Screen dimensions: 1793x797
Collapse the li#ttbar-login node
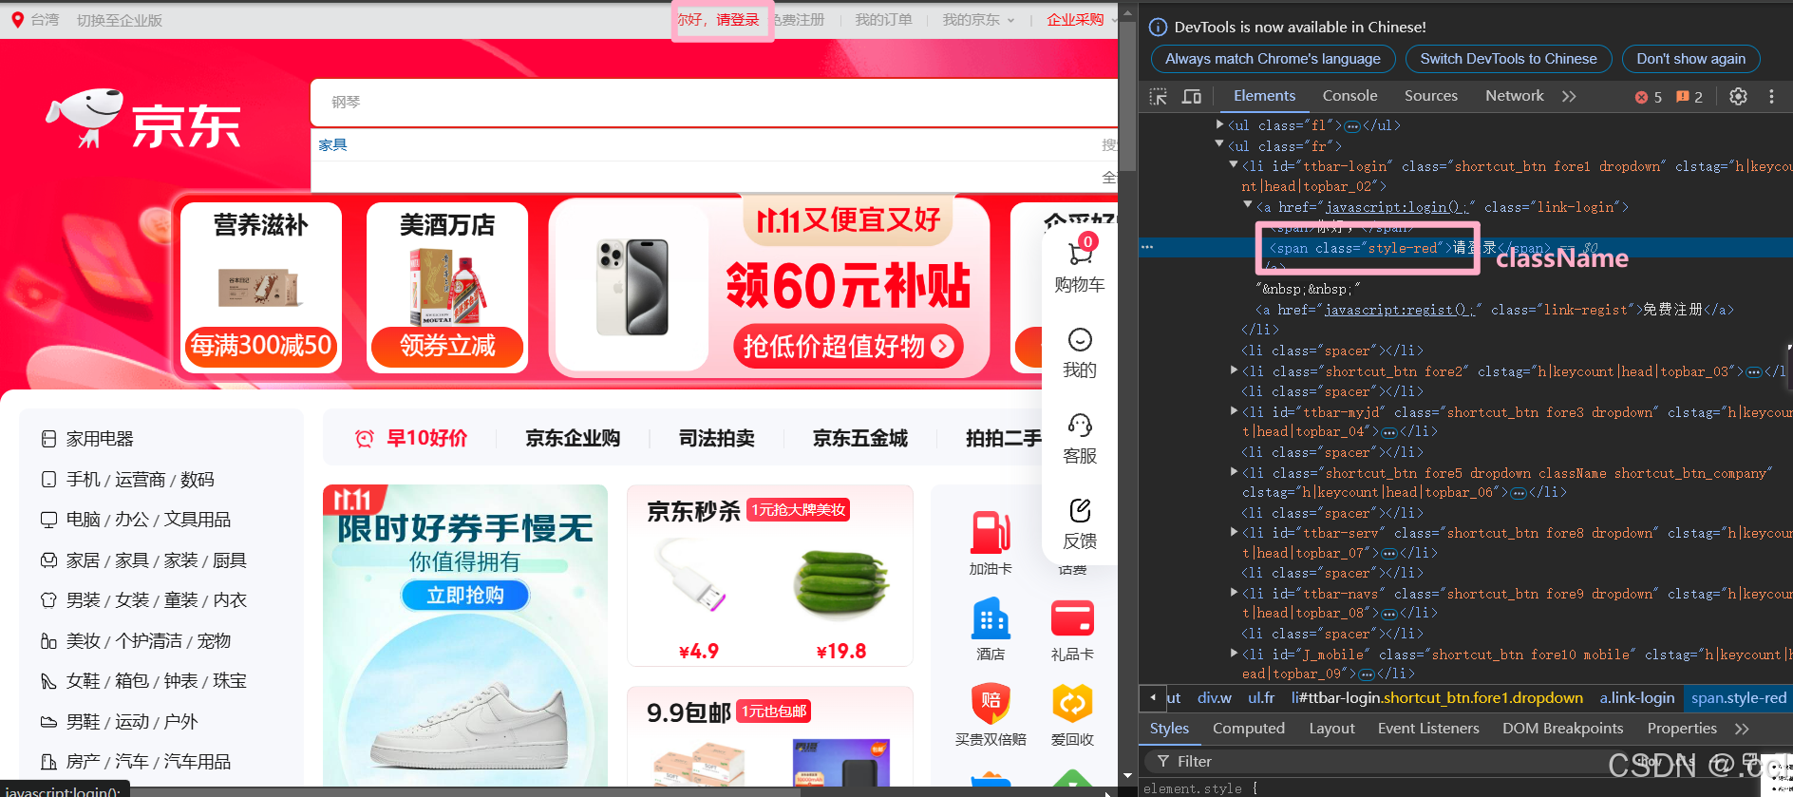tap(1234, 165)
